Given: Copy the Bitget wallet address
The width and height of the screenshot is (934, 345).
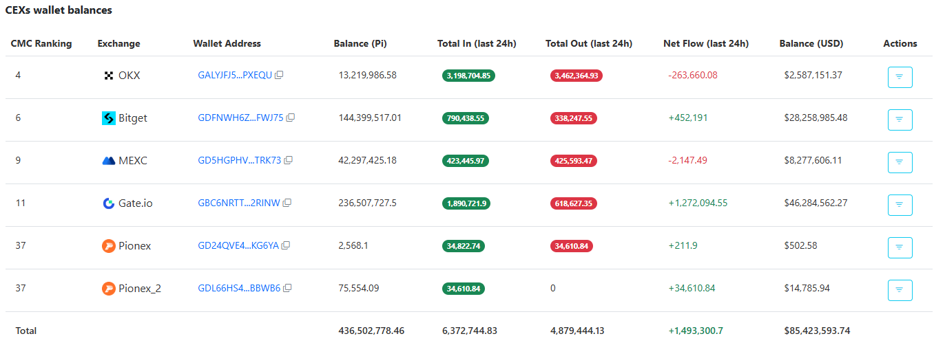Looking at the screenshot, I should (291, 118).
